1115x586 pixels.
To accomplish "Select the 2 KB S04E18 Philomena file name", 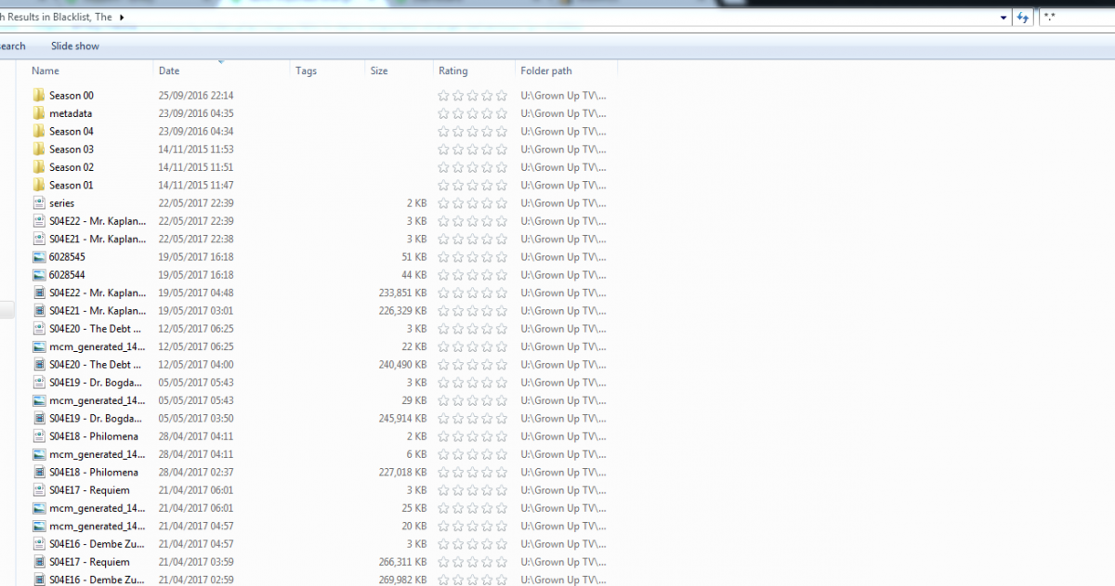I will click(x=94, y=436).
